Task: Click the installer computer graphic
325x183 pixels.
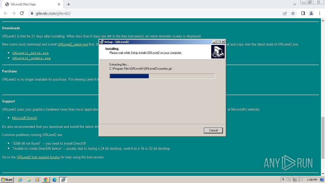Action: pos(218,52)
